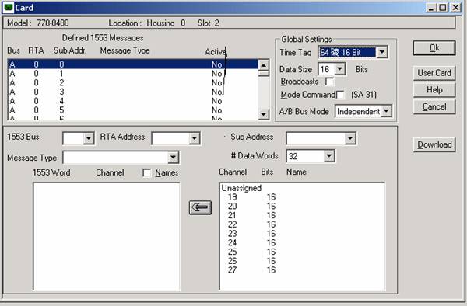Expand the RTA Address dropdown
This screenshot has width=467, height=306.
point(194,138)
